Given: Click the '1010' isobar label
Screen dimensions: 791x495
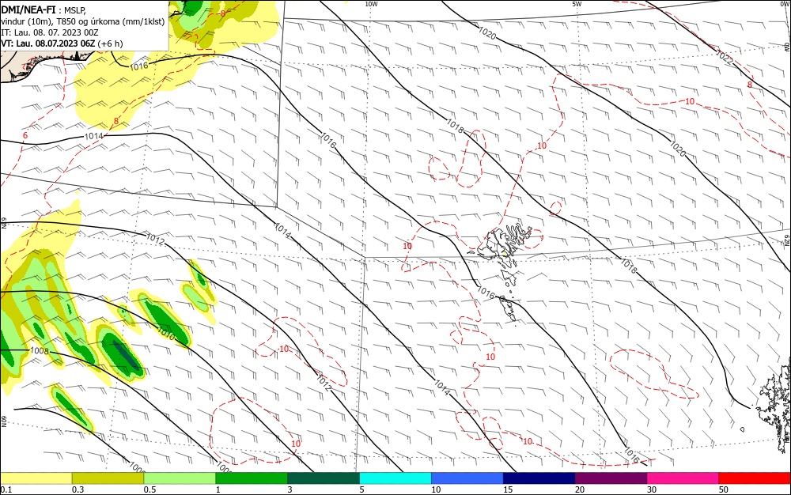Looking at the screenshot, I should coord(166,333).
